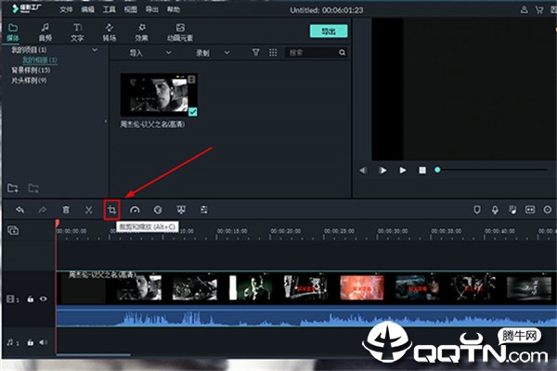Screen dimensions: 557x371
Task: Collapse the library side panel arrow
Action: 106,122
